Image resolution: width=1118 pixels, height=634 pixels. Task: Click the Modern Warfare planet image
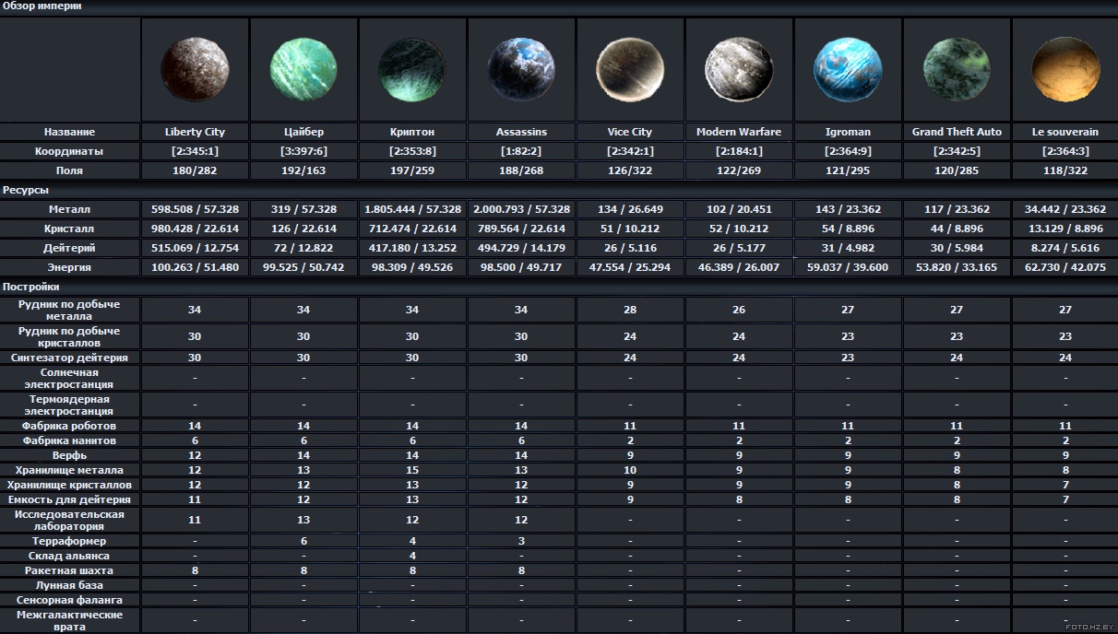pos(739,69)
